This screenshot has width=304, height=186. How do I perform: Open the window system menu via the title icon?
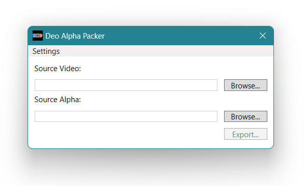point(38,36)
